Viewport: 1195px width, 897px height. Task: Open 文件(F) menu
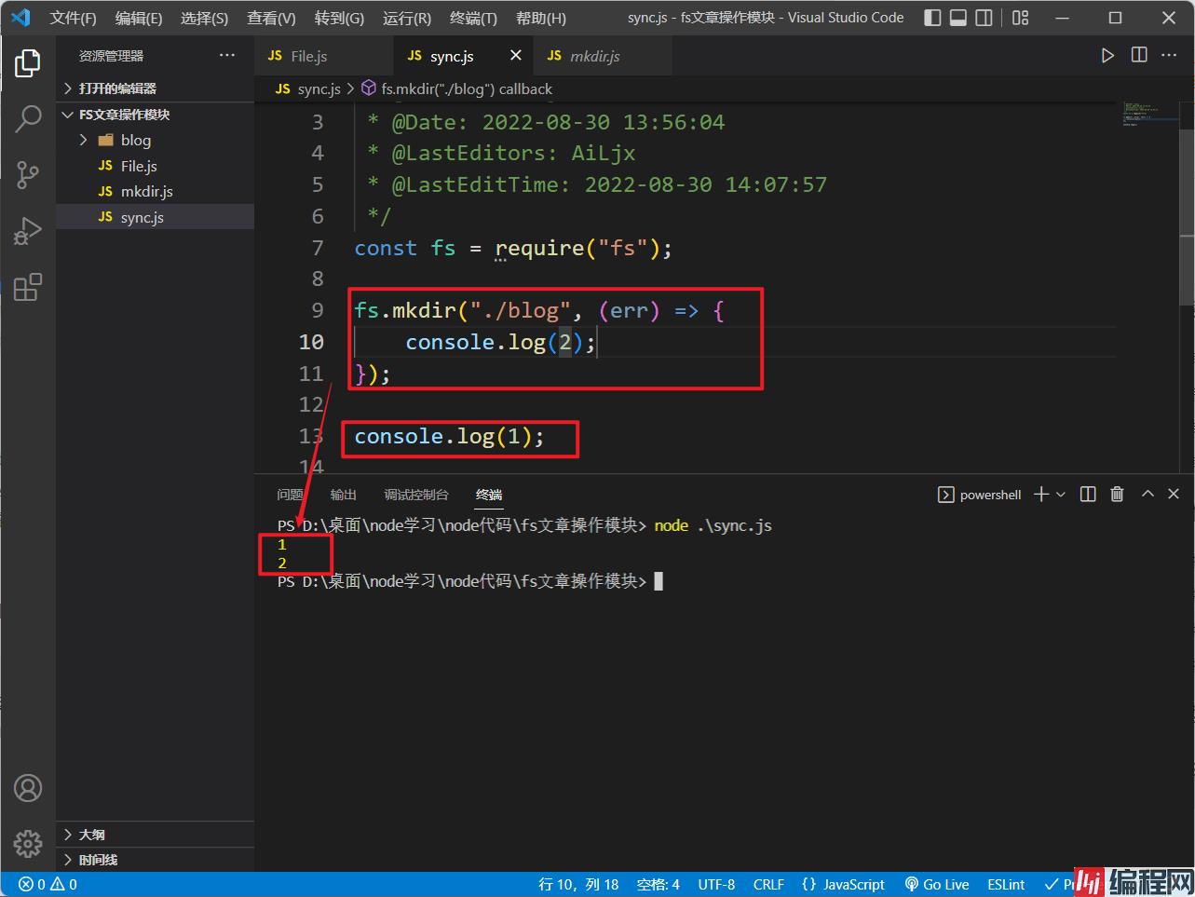tap(73, 18)
